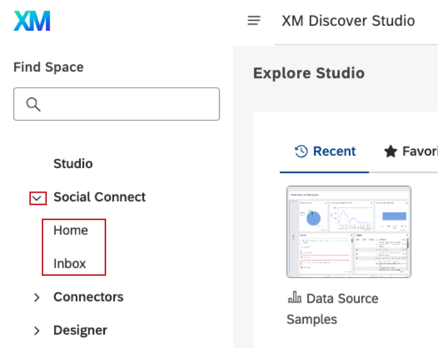
Task: Click the bar chart icon beside Data Source Samples
Action: click(x=295, y=297)
